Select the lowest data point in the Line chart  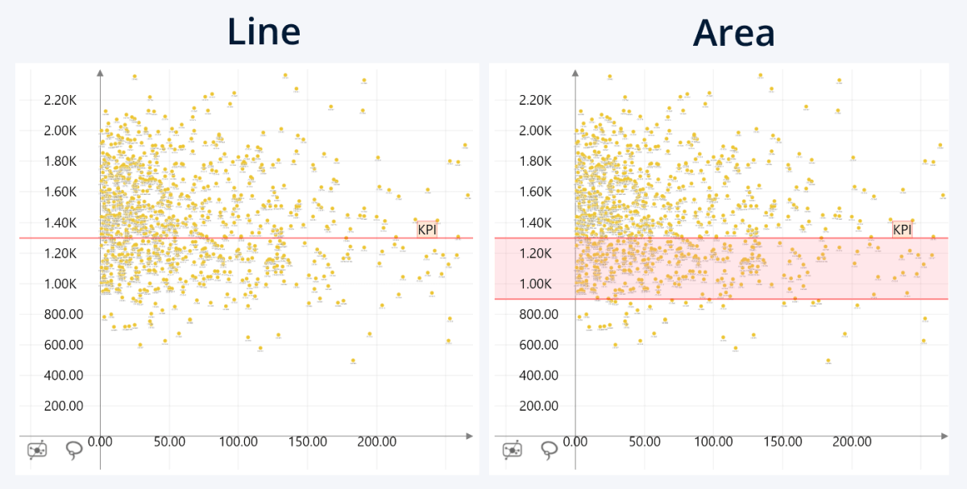pos(353,359)
